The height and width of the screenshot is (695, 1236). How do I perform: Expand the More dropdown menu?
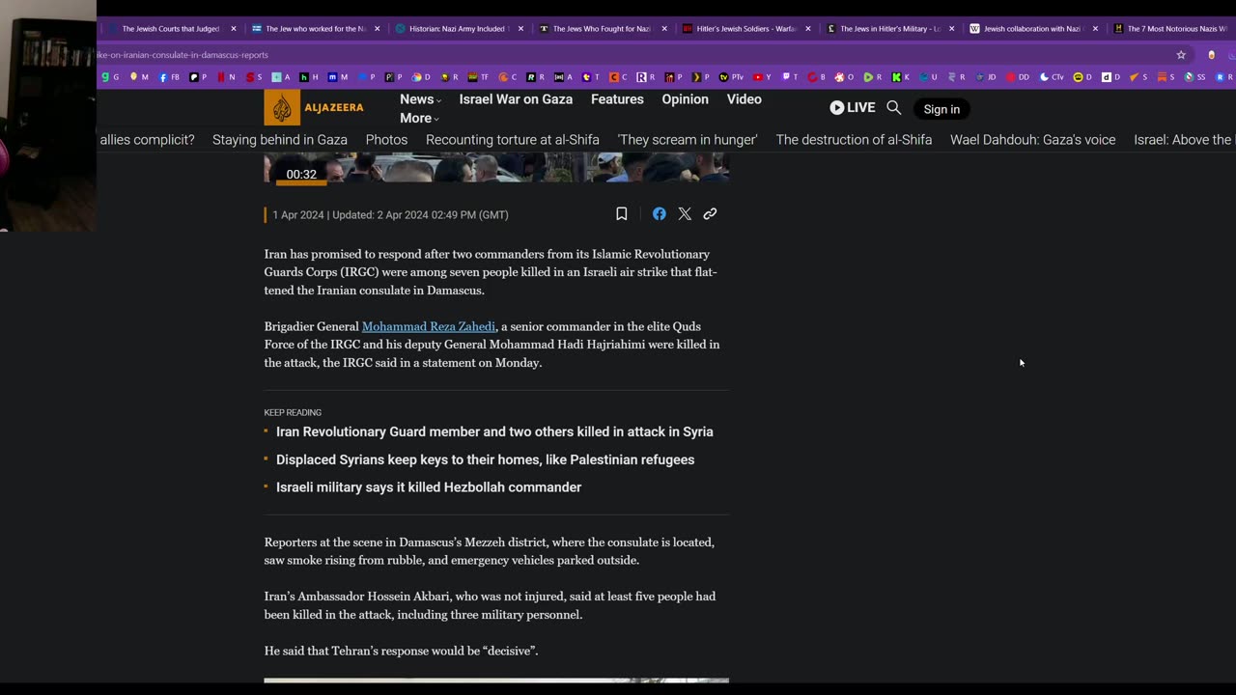tap(419, 119)
